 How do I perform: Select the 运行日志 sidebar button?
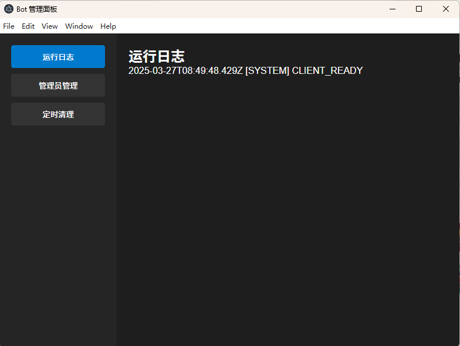[58, 56]
